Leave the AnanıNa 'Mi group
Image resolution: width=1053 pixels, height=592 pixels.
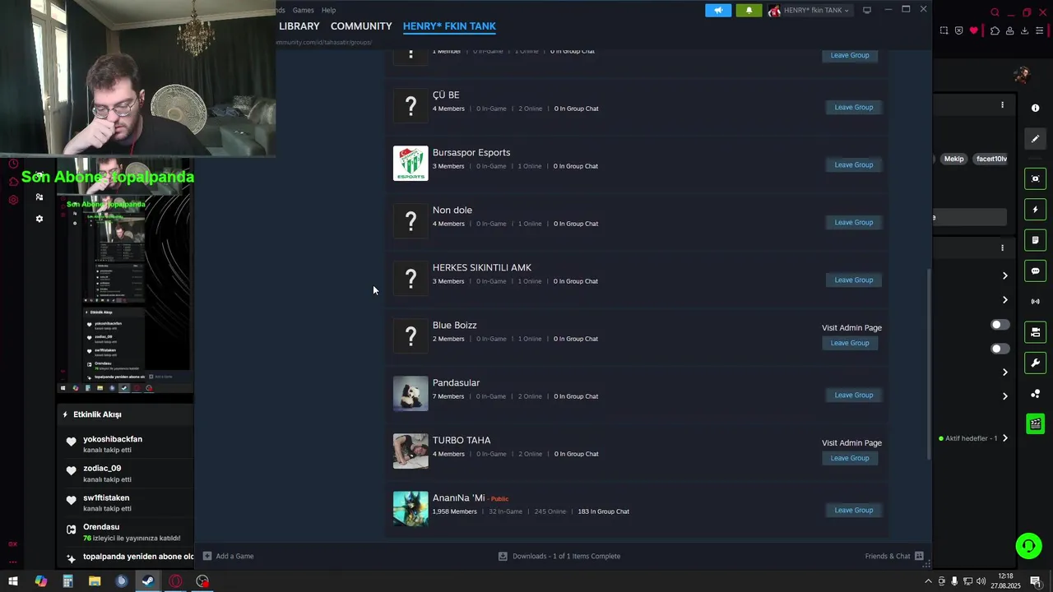(x=853, y=510)
